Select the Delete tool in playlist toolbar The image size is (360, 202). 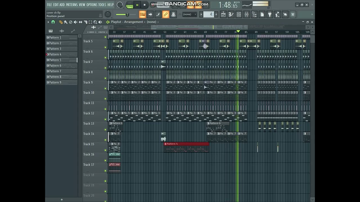click(71, 22)
